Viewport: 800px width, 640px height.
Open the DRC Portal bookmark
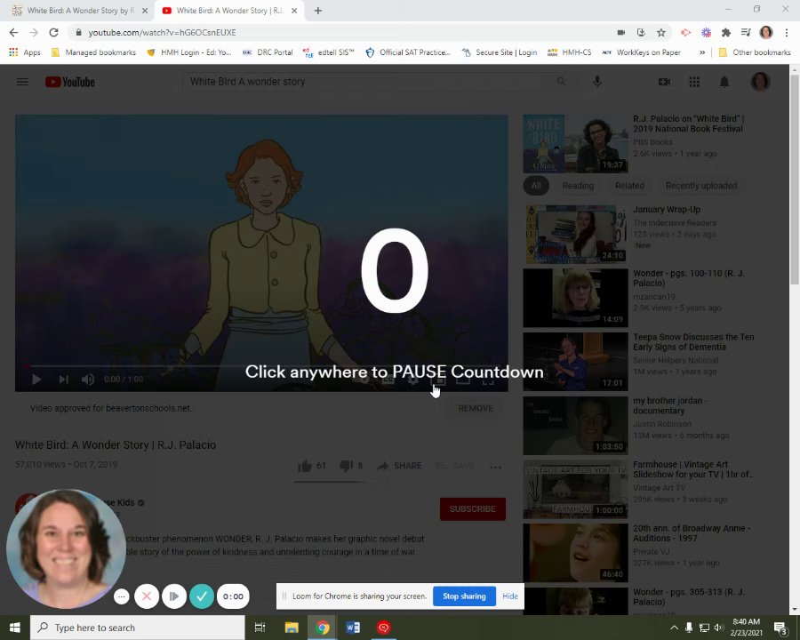tap(268, 52)
